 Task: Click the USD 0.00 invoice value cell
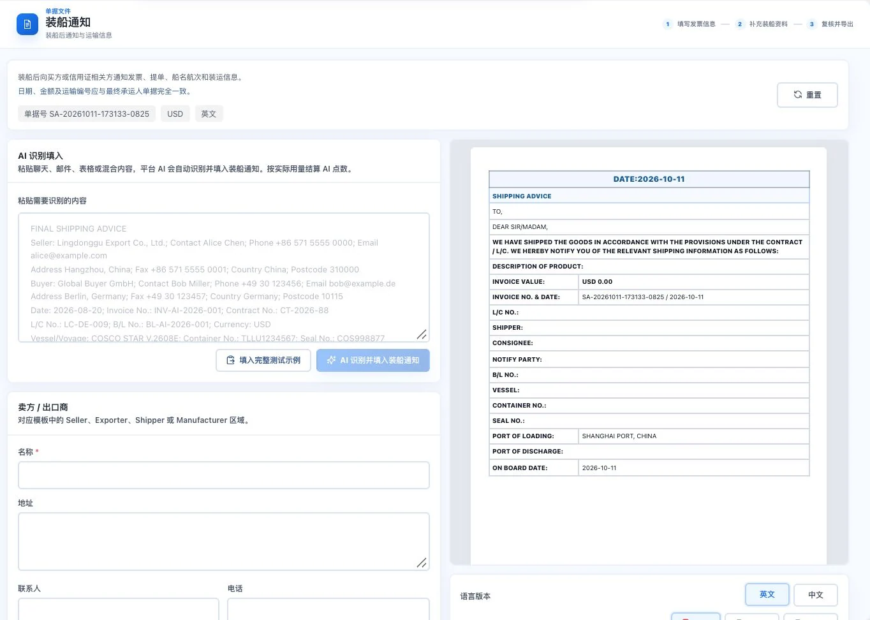click(x=694, y=281)
